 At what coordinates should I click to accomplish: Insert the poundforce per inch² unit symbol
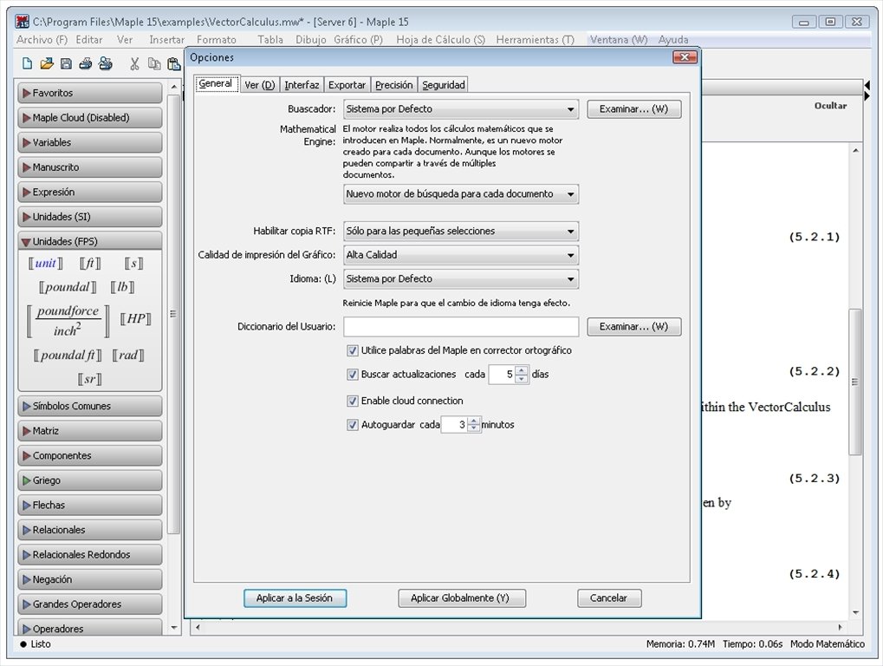point(68,320)
